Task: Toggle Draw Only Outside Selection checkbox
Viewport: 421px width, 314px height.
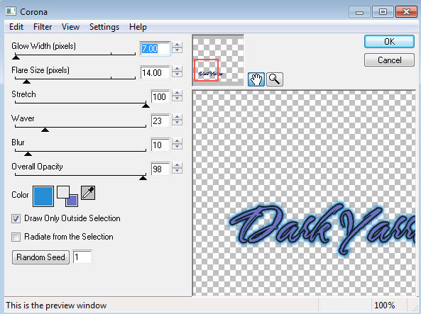Action: (16, 218)
